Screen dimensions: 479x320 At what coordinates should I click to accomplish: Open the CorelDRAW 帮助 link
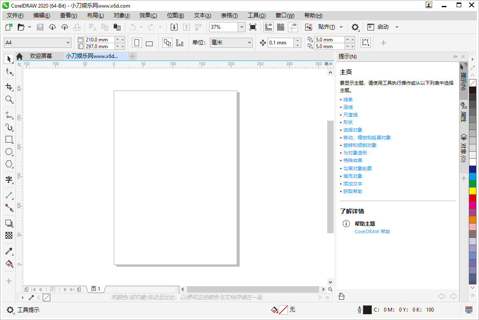[372, 232]
